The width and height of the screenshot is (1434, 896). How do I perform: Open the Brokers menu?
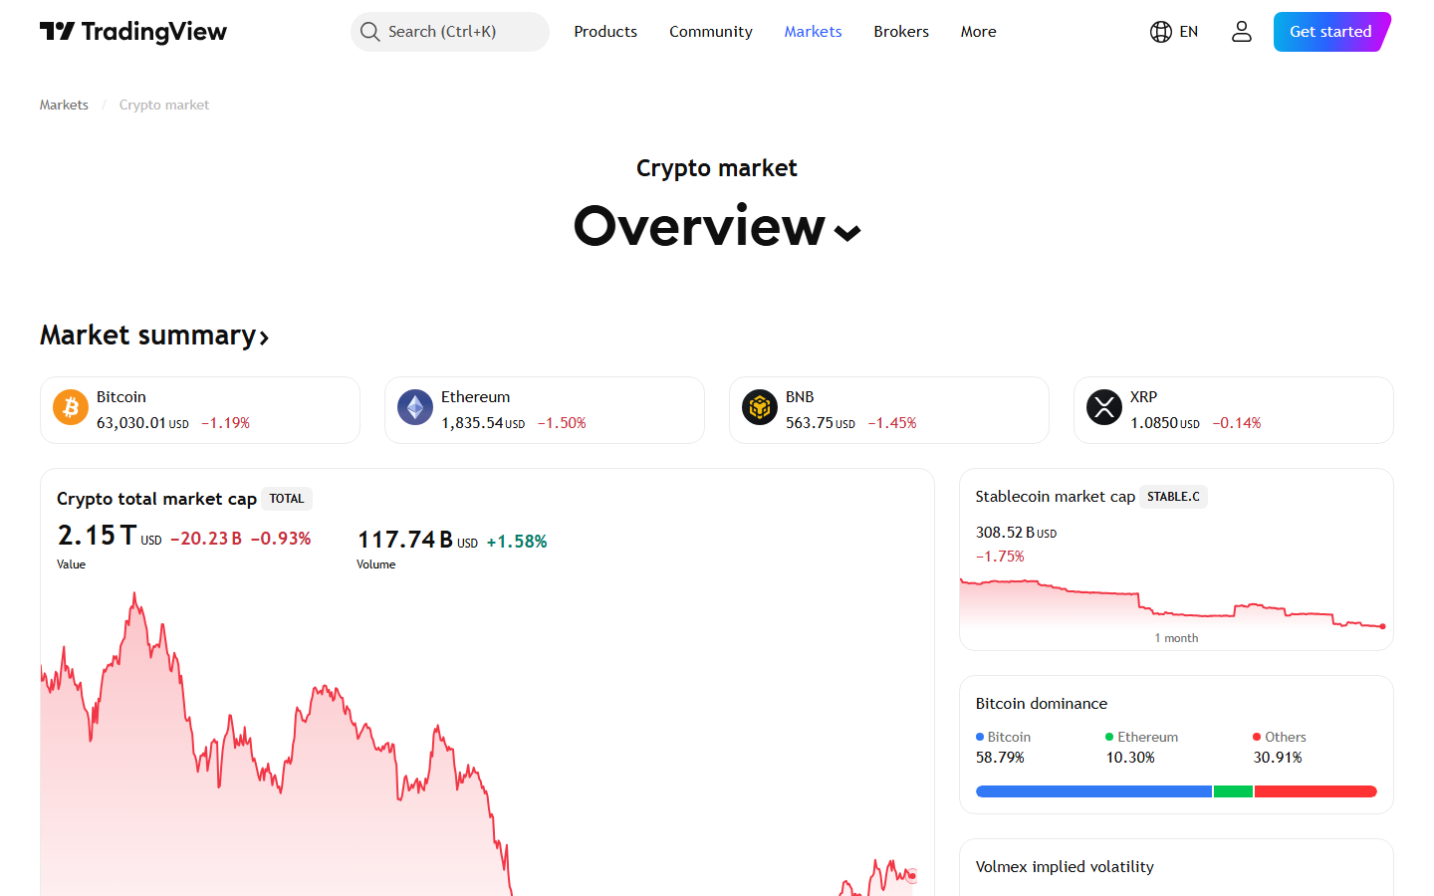pos(901,32)
